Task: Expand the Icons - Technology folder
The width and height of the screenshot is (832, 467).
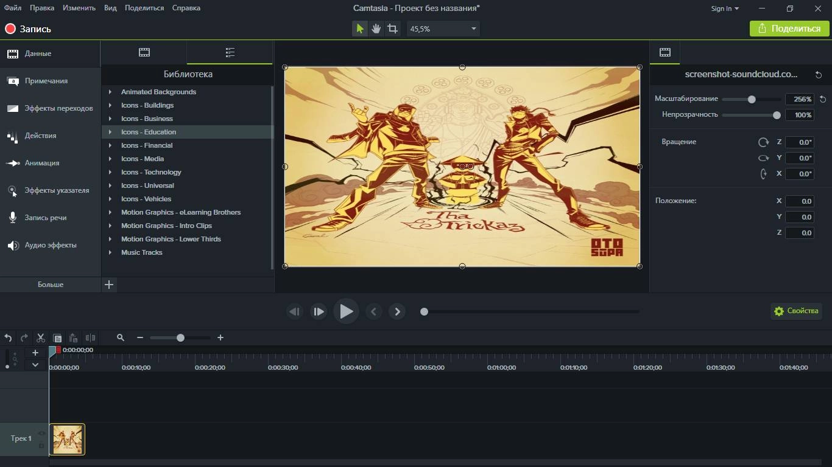Action: [110, 172]
